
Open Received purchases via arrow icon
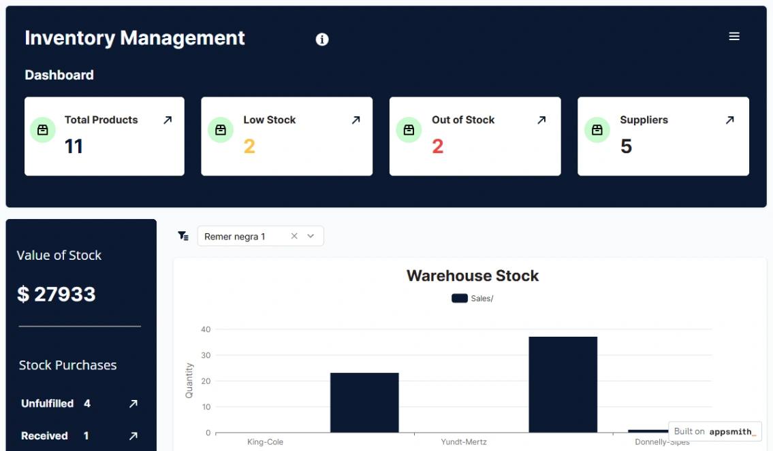click(x=133, y=436)
